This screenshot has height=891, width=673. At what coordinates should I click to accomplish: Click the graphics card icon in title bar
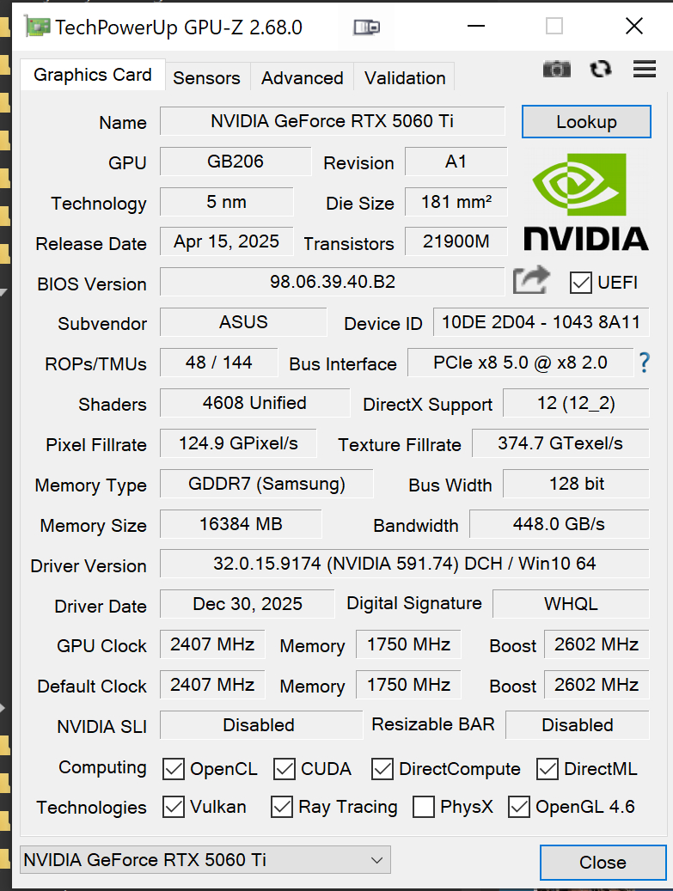(x=366, y=27)
